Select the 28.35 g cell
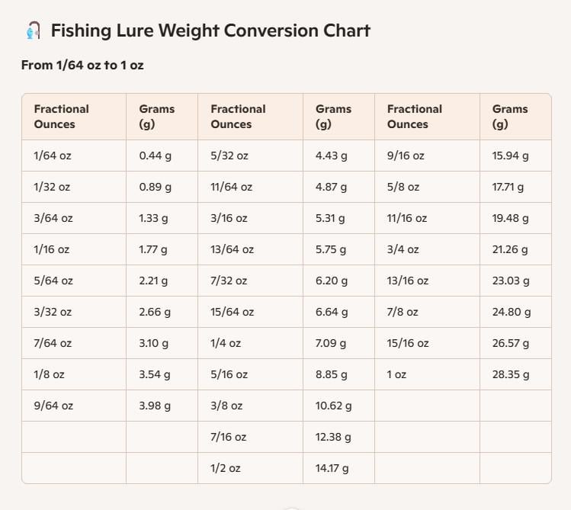 [x=511, y=374]
